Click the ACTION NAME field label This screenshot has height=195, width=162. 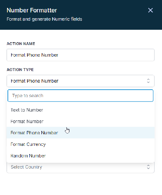21,44
